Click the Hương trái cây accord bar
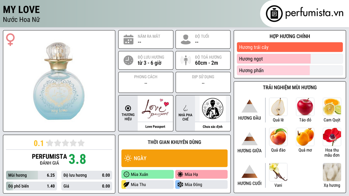The height and width of the screenshot is (196, 349). coord(290,47)
